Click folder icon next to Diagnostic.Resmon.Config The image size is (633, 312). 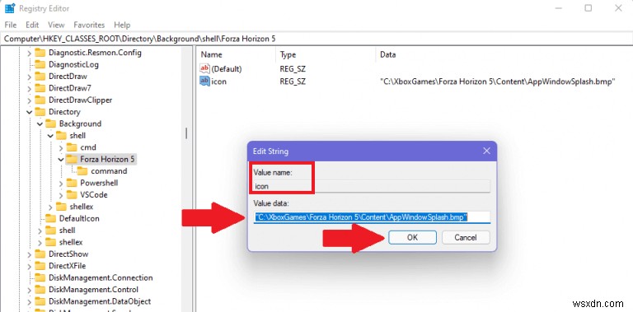click(40, 53)
